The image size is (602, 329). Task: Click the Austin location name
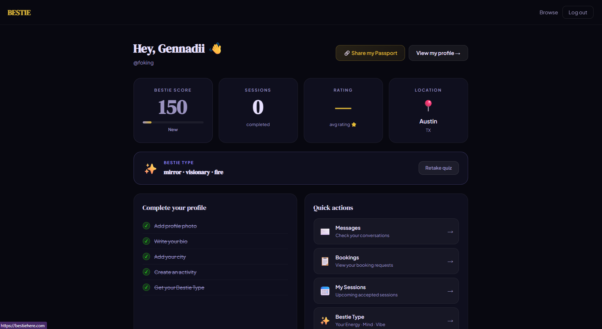tap(428, 121)
